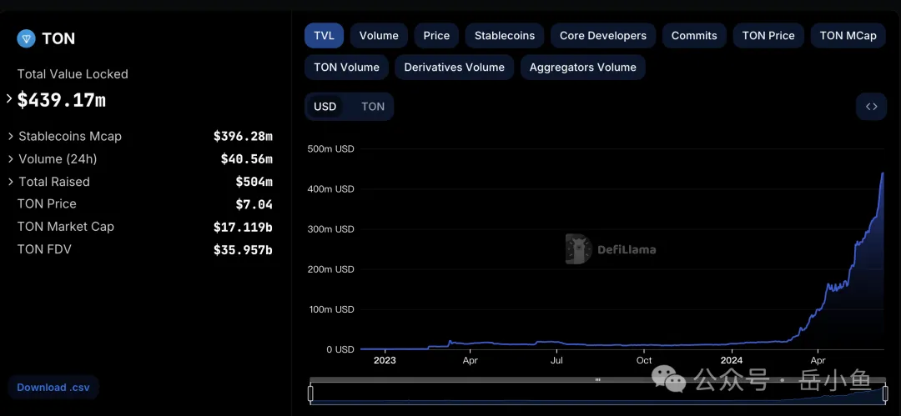The width and height of the screenshot is (901, 416).
Task: Click the $17.119b market cap value
Action: [x=243, y=227]
